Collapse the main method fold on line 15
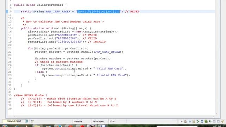226x127 pixels. click(13, 28)
